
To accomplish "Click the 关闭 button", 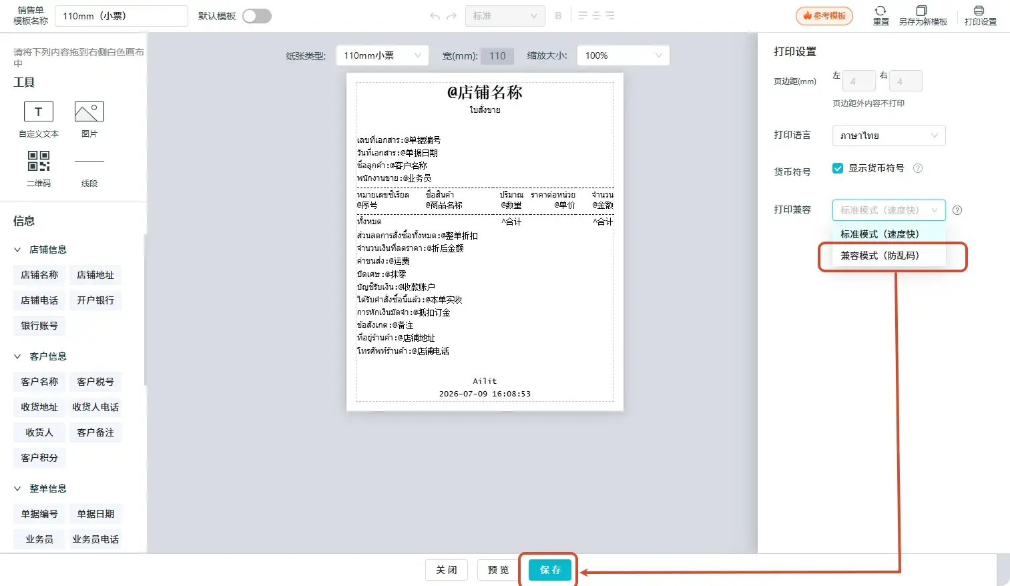I will pyautogui.click(x=447, y=570).
